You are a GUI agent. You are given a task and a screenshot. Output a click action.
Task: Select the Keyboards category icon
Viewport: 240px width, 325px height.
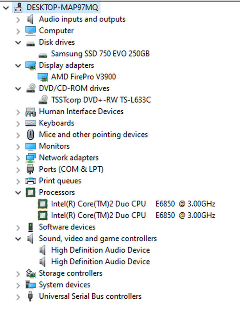pos(31,123)
